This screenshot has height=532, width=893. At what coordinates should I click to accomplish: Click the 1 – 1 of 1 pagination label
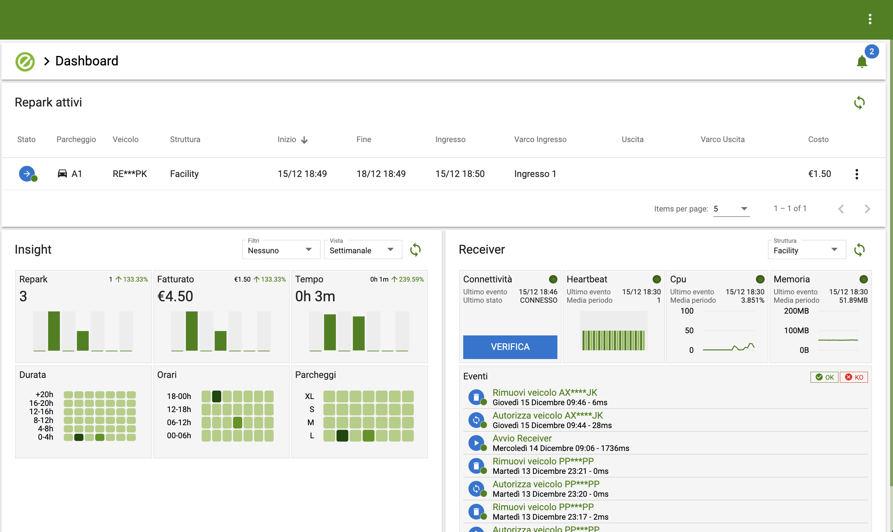click(x=790, y=209)
